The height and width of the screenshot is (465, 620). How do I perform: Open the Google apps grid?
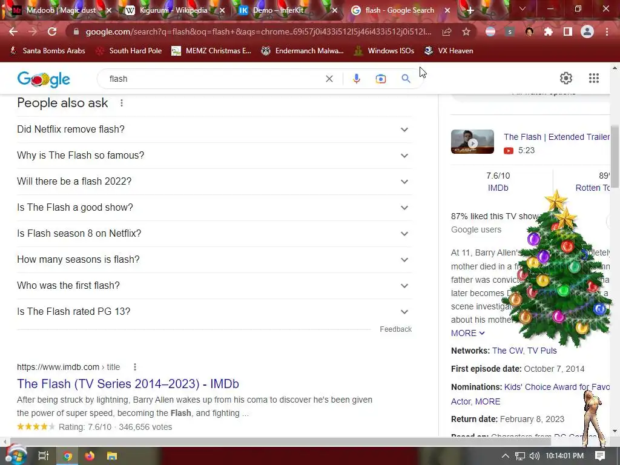pyautogui.click(x=594, y=78)
